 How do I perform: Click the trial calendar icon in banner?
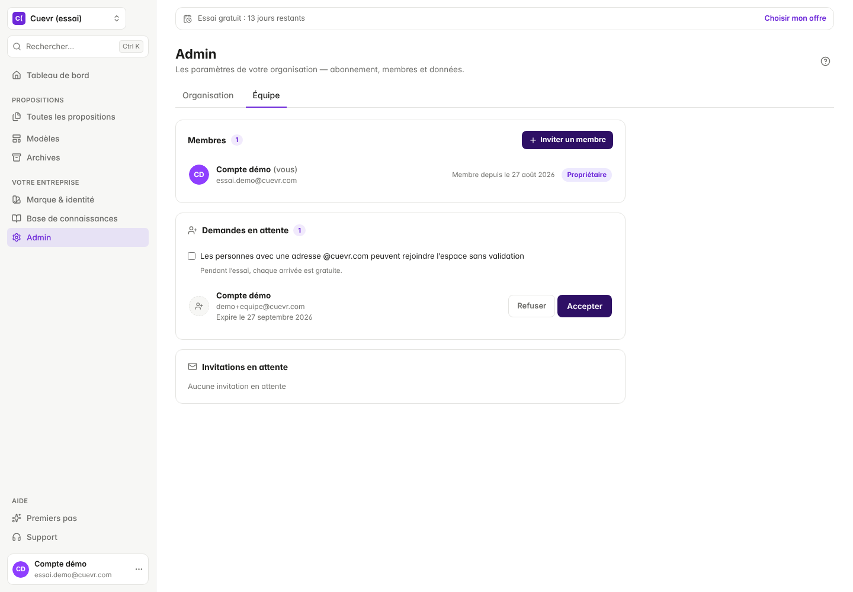[187, 19]
